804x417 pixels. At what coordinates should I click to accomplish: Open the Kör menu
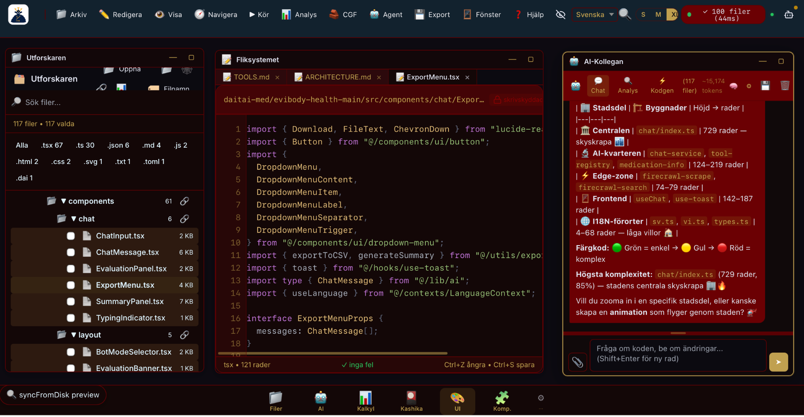click(x=259, y=15)
